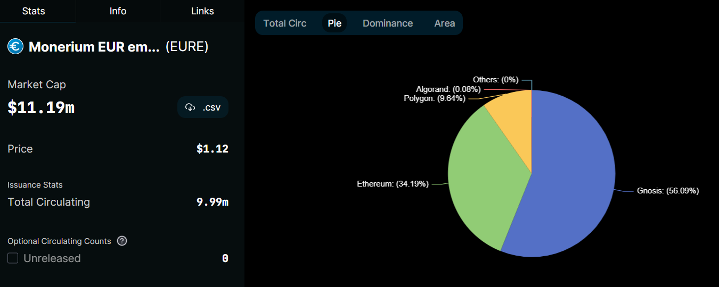Click the Algorand: (0.08%) label
The height and width of the screenshot is (287, 719).
(448, 89)
